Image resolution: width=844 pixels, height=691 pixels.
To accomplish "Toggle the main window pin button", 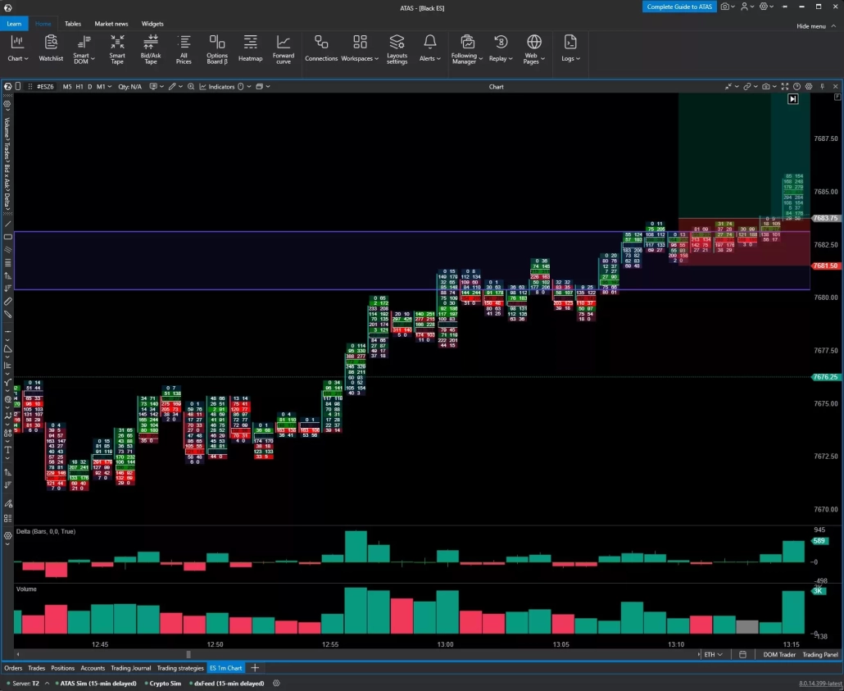I will (x=784, y=7).
